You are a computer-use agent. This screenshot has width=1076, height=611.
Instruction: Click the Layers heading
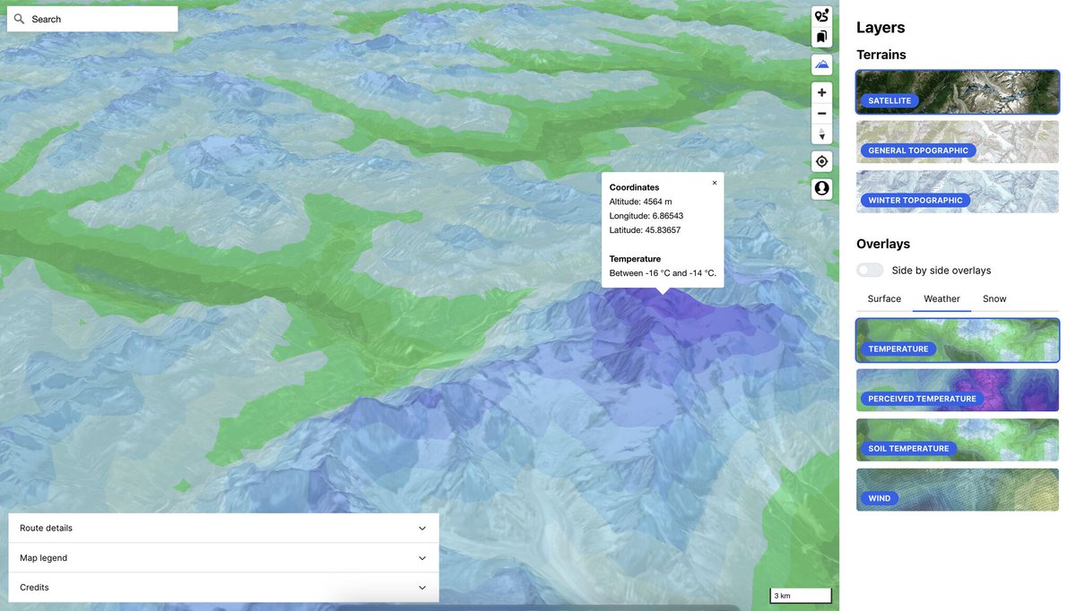pos(881,28)
